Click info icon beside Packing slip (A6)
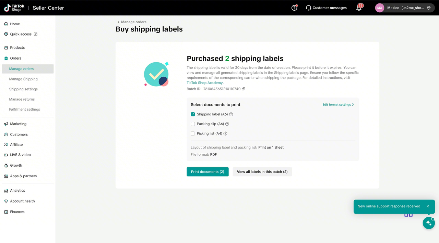The image size is (439, 243). [x=227, y=124]
